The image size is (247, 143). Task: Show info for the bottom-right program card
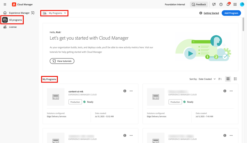pyautogui.click(x=225, y=135)
